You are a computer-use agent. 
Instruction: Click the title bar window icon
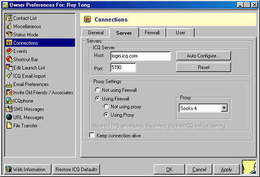tap(5, 5)
